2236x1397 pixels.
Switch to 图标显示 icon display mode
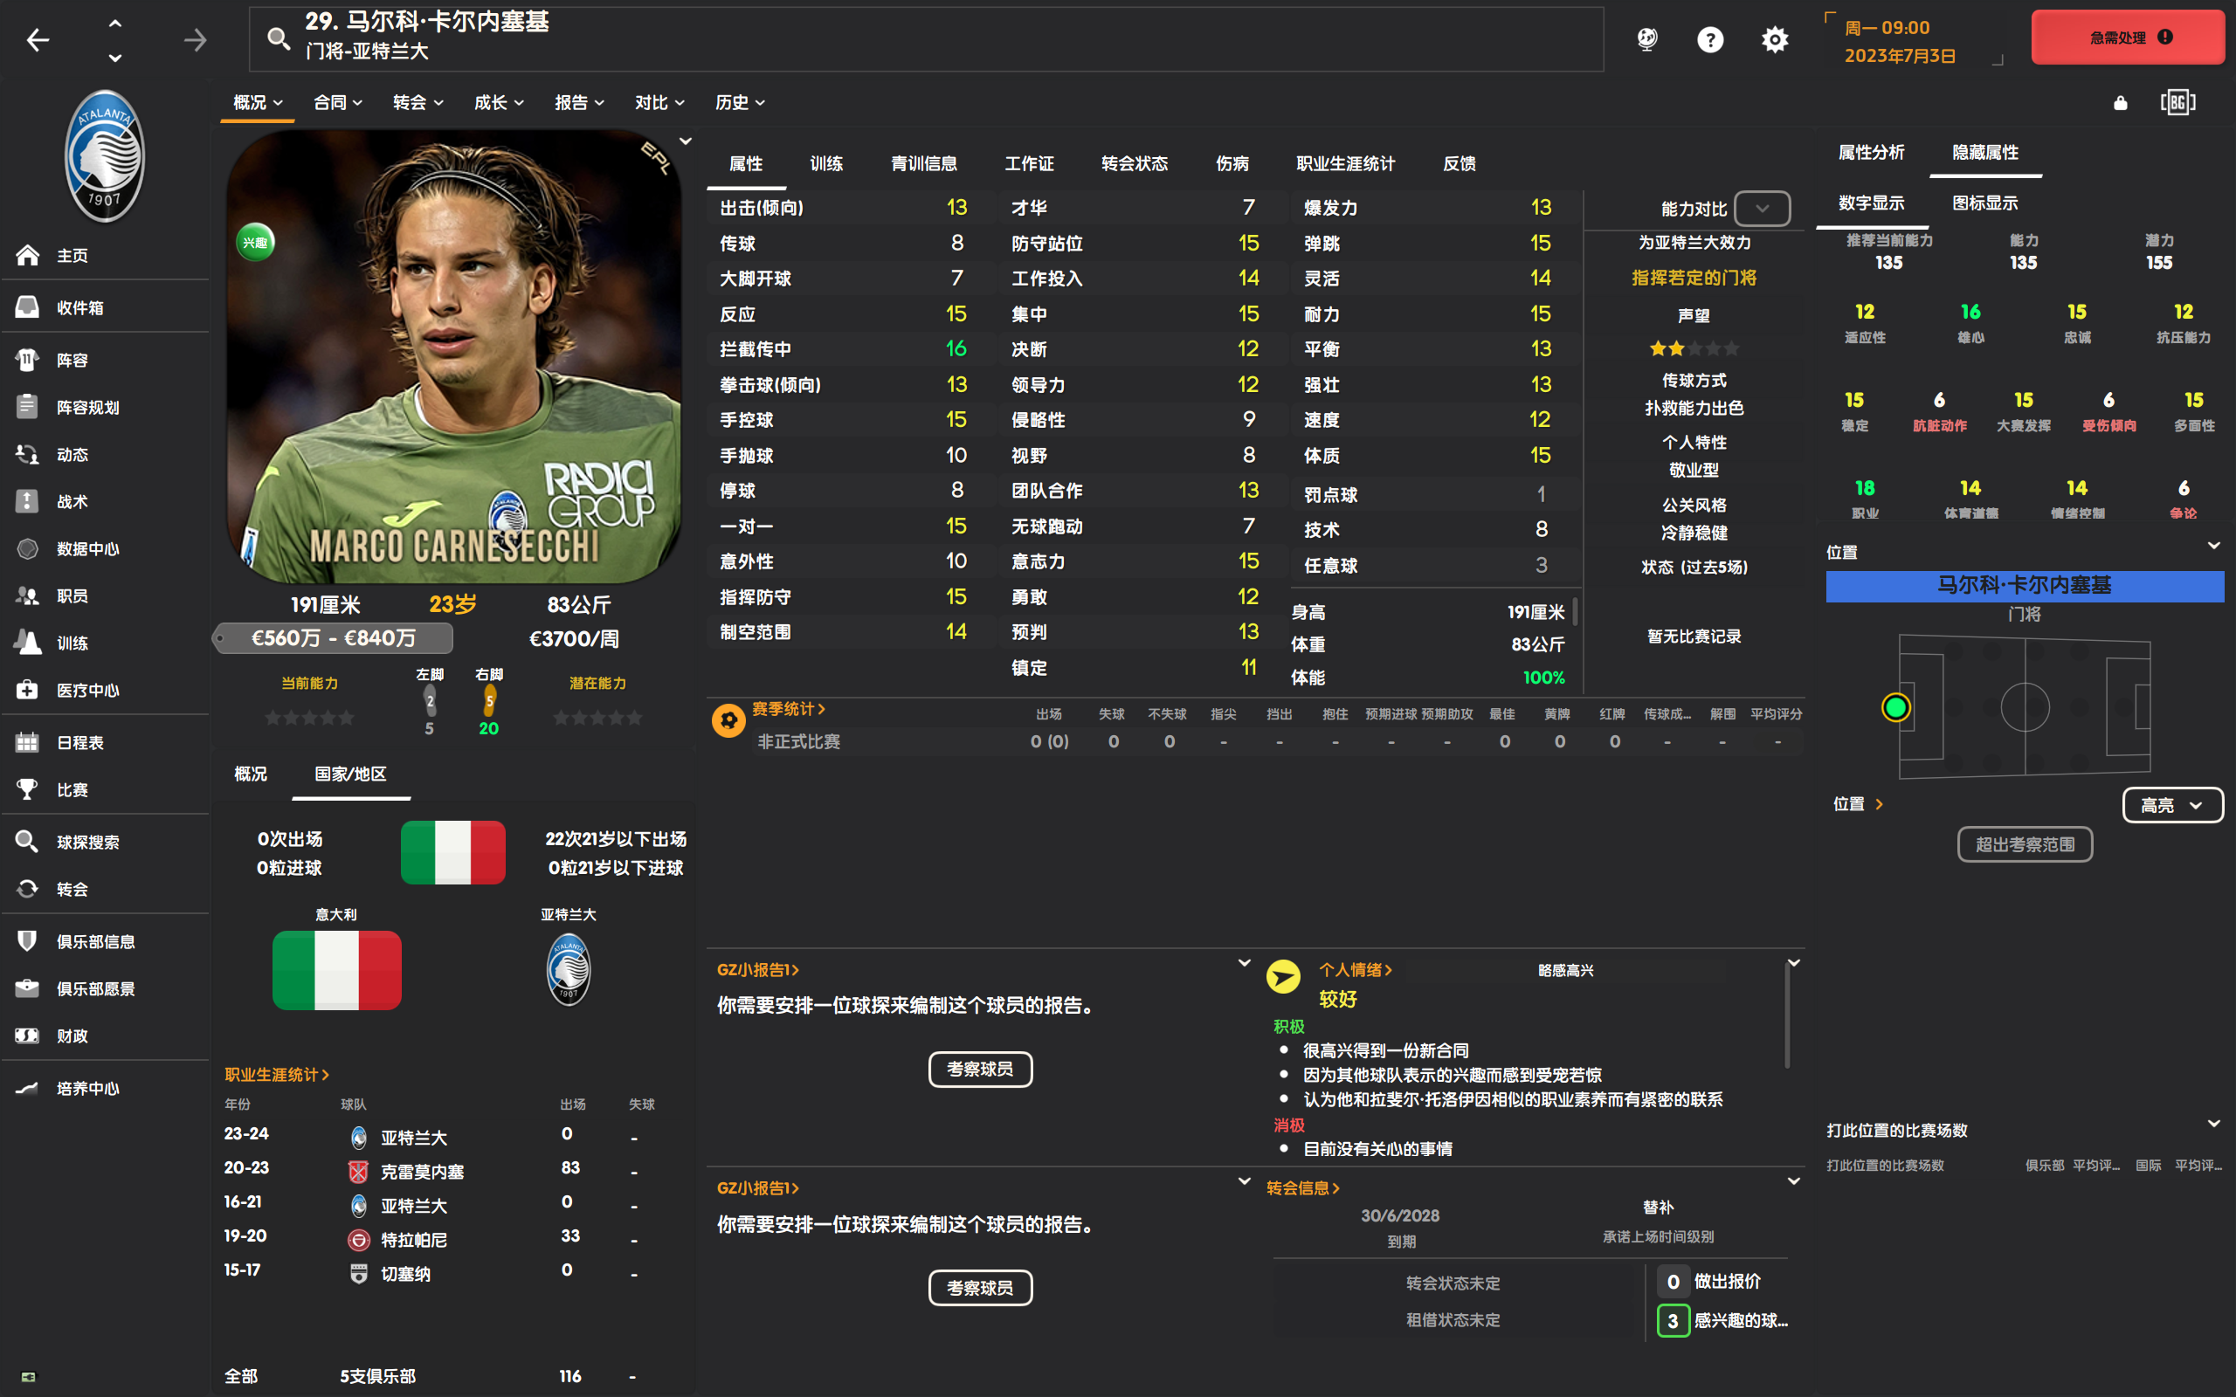[1984, 203]
